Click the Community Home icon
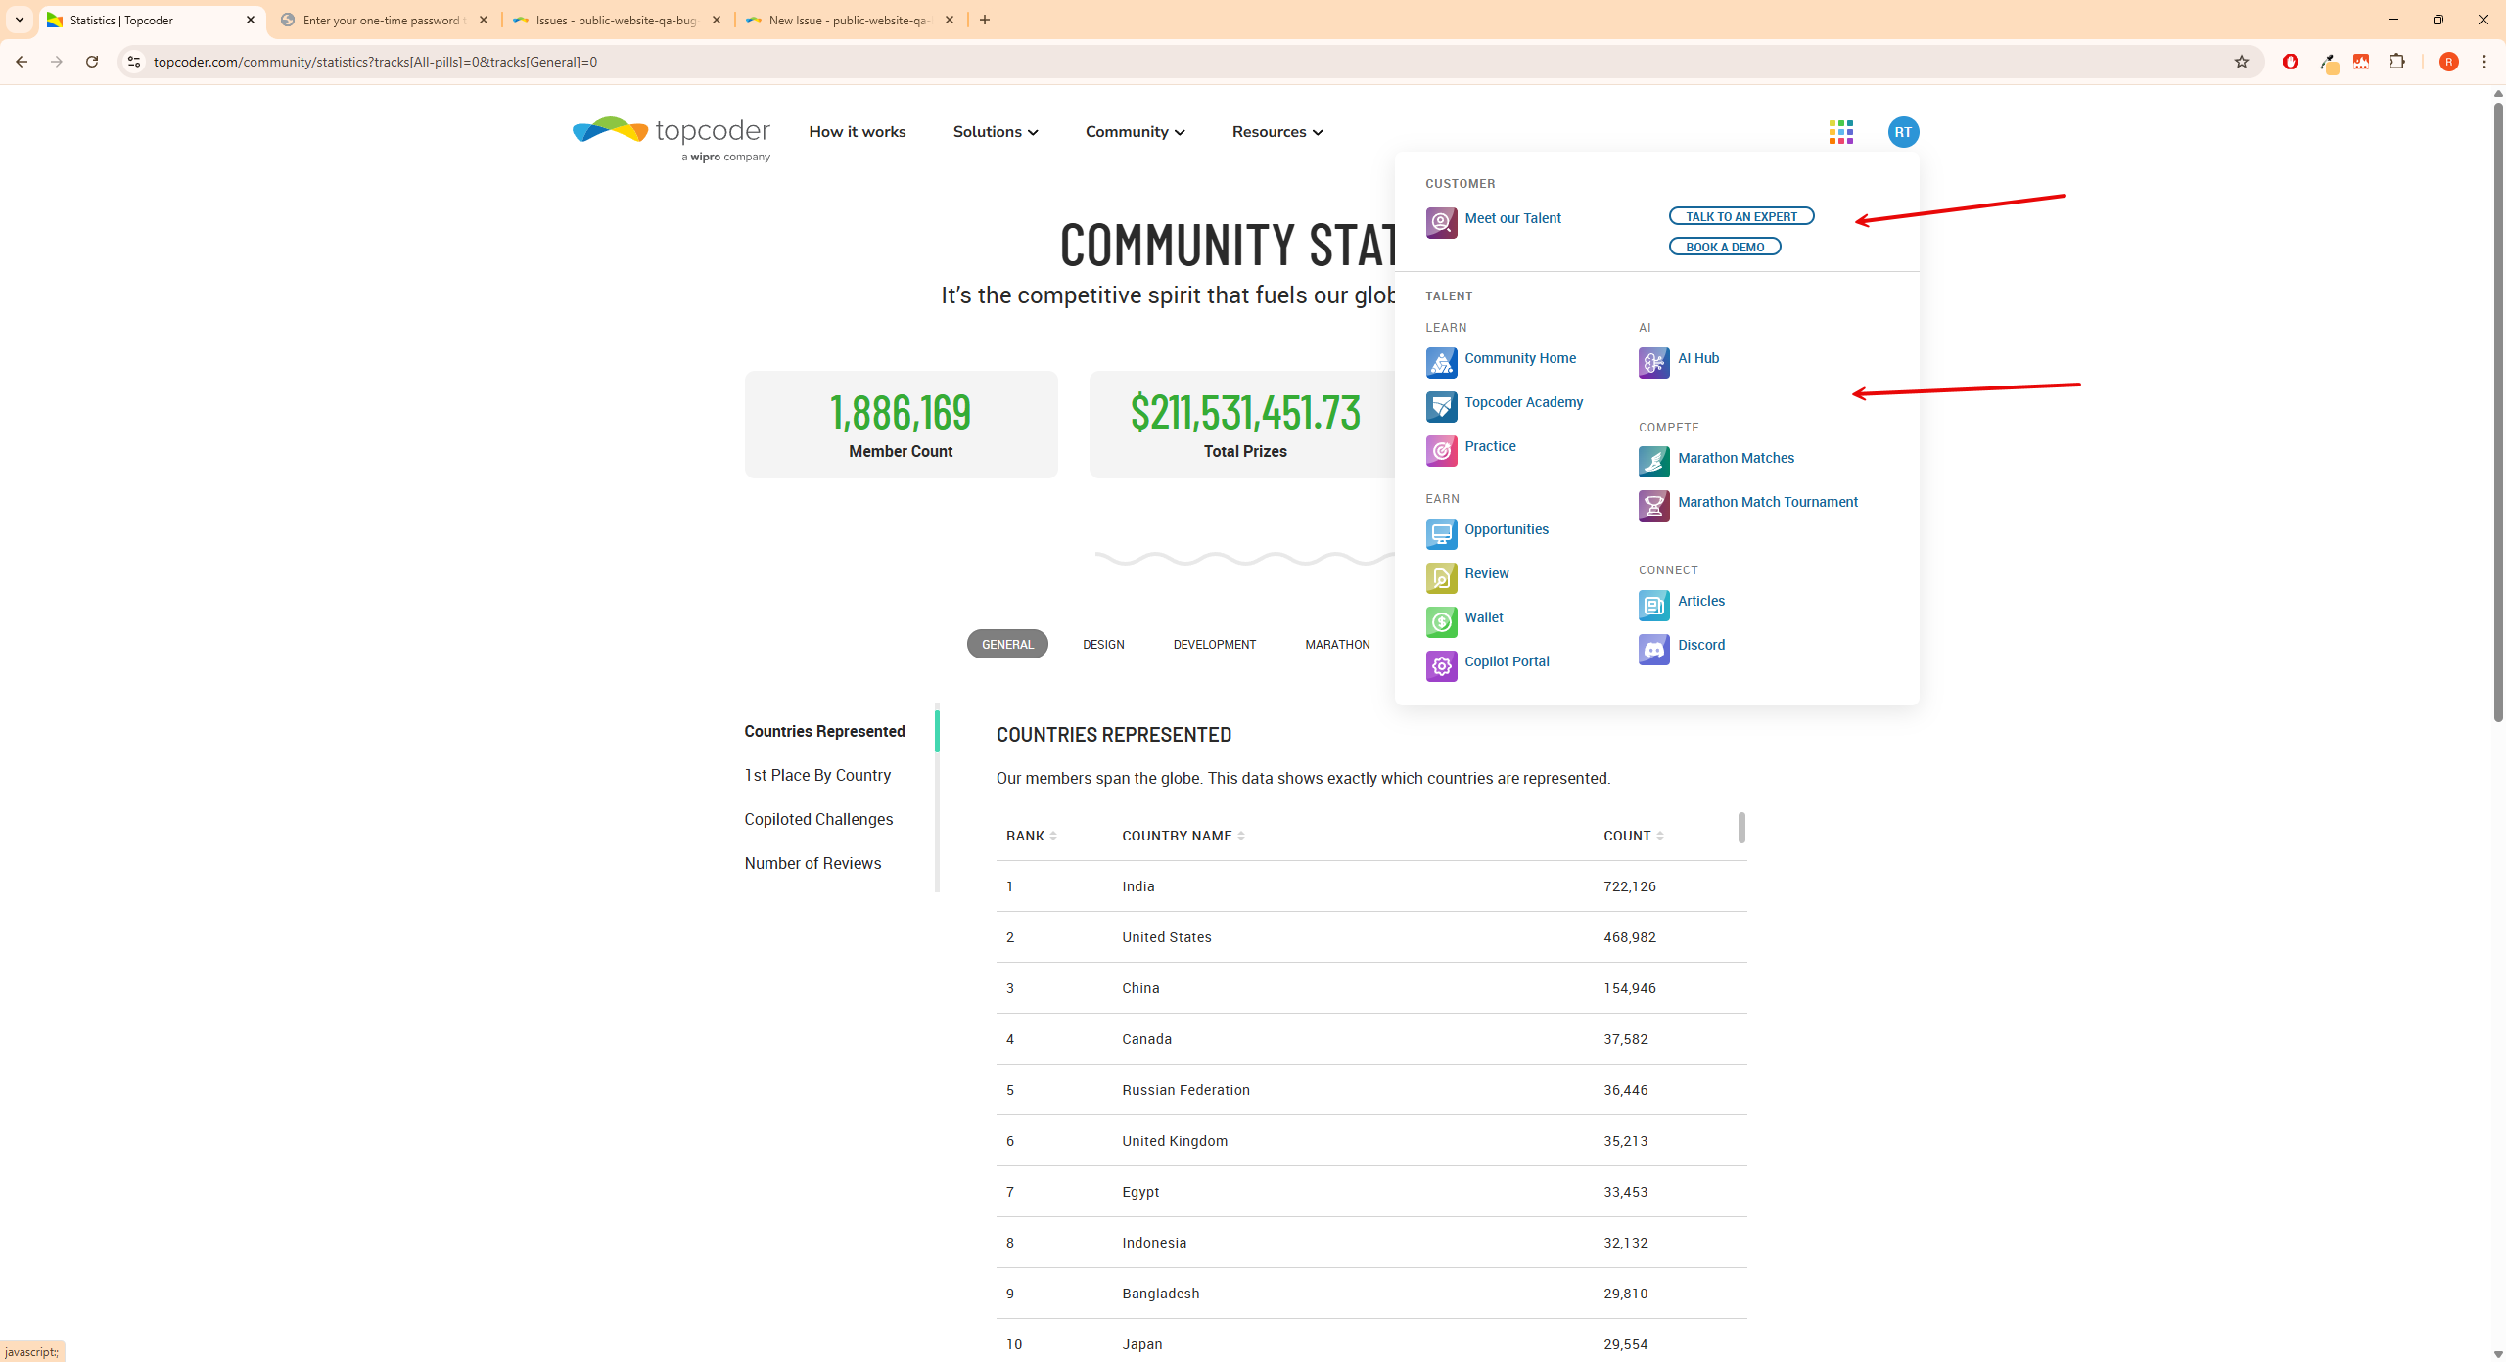 tap(1441, 363)
